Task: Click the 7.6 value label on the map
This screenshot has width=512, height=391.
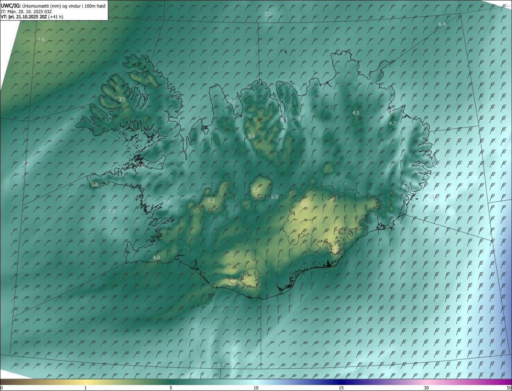Action: [x=141, y=165]
